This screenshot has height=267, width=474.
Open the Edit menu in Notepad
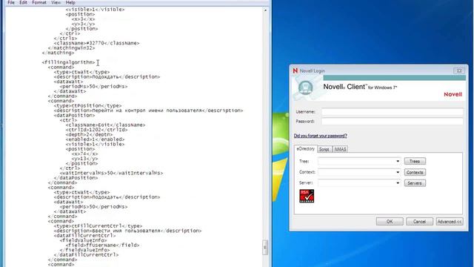point(23,2)
